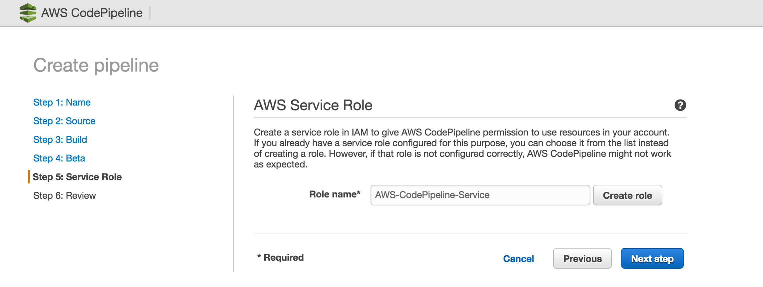Image resolution: width=763 pixels, height=287 pixels.
Task: Click the green pipeline stack icon in header
Action: pos(28,13)
